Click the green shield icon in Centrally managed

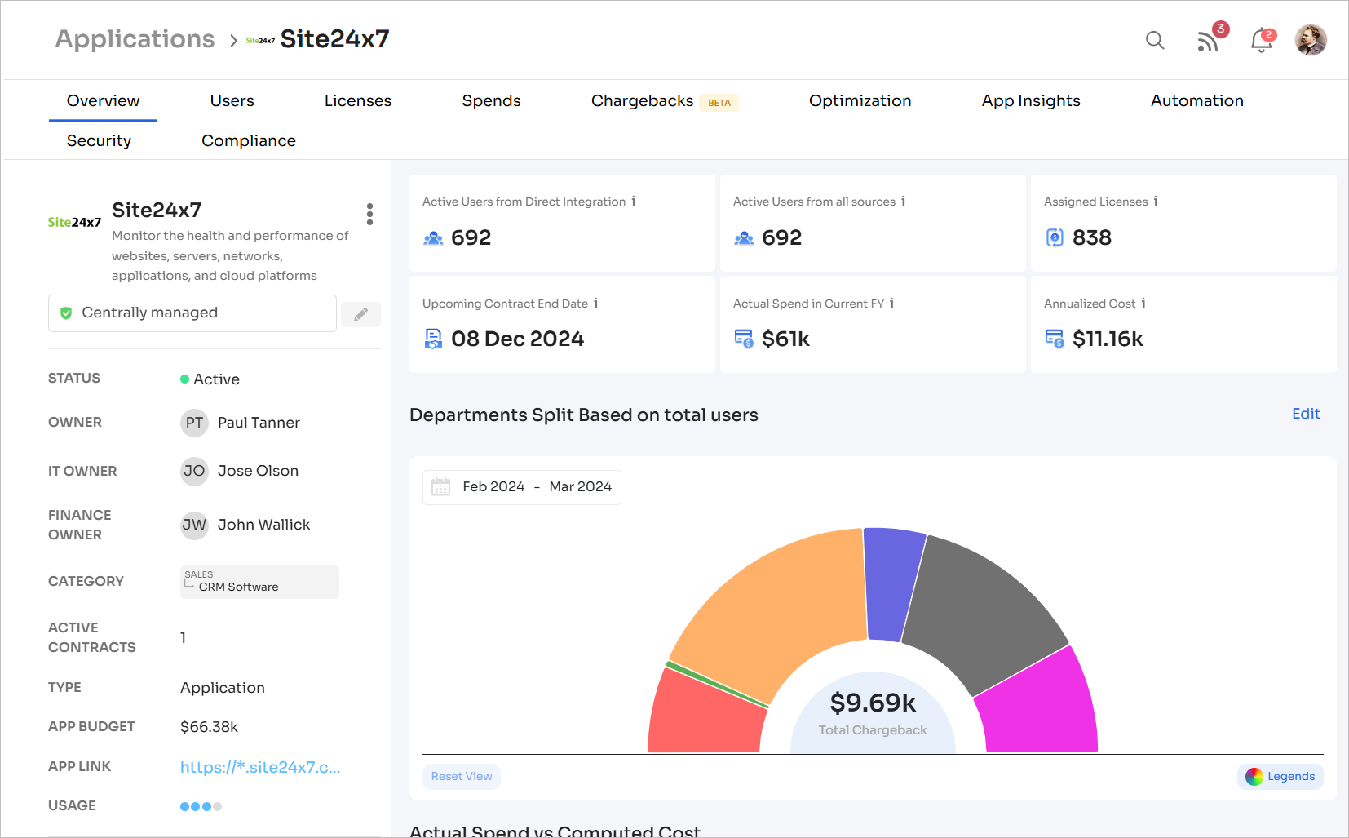pyautogui.click(x=66, y=313)
